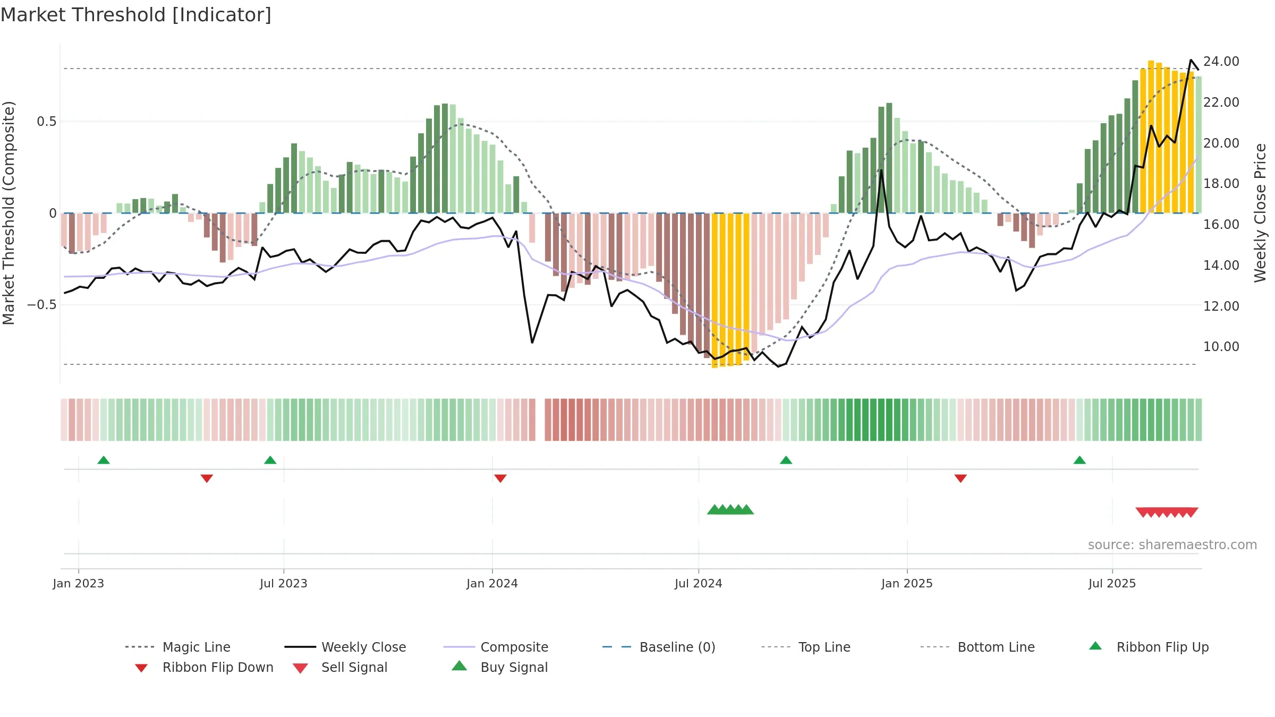1275x717 pixels.
Task: Toggle the Ribbon Flip Up legend entry
Action: coord(1149,647)
